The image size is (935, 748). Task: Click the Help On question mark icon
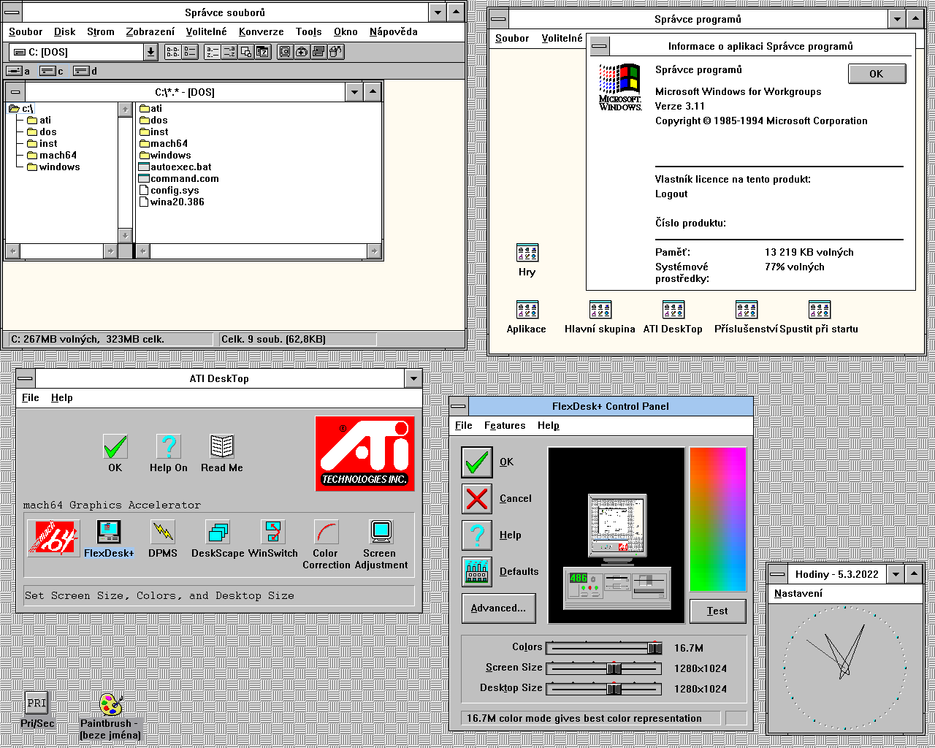pyautogui.click(x=169, y=446)
